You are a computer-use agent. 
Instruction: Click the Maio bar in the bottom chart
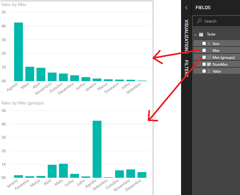(63, 170)
